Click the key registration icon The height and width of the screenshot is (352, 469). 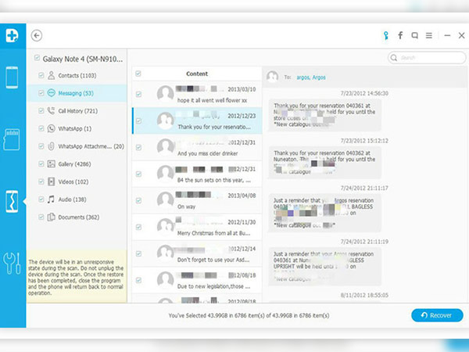coord(385,35)
